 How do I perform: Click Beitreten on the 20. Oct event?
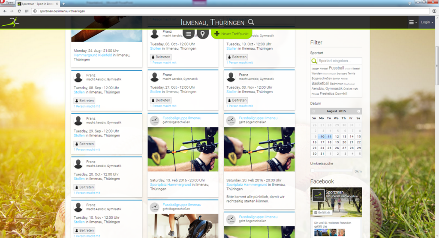pos(84,187)
